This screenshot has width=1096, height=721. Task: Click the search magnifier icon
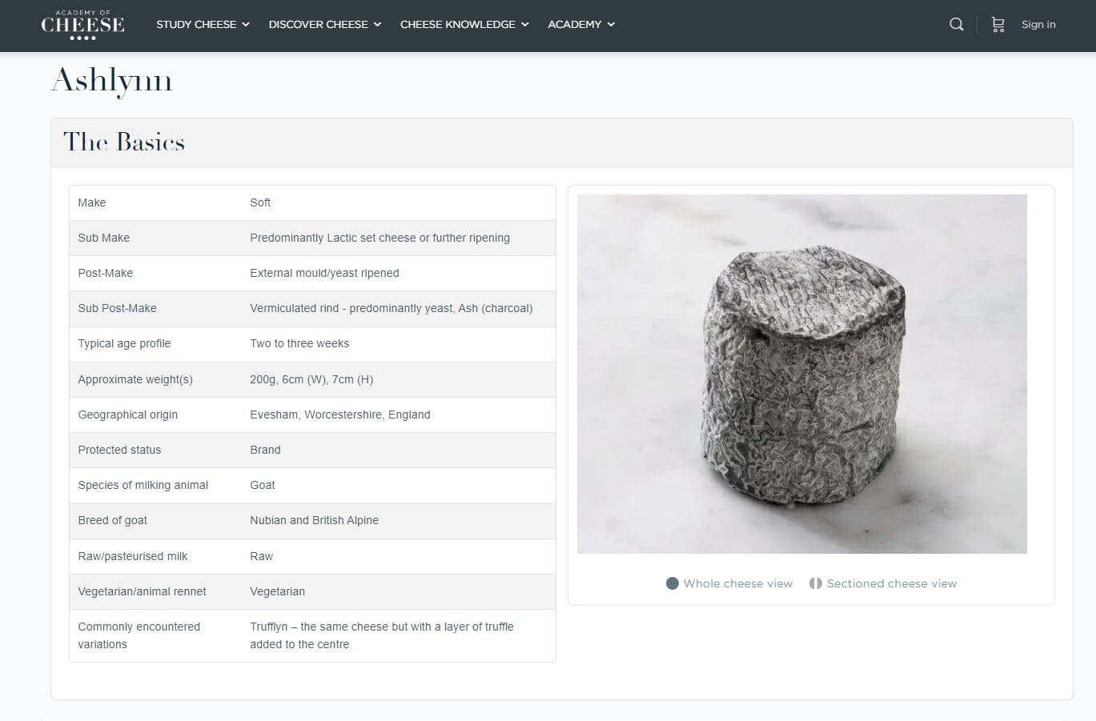(956, 24)
